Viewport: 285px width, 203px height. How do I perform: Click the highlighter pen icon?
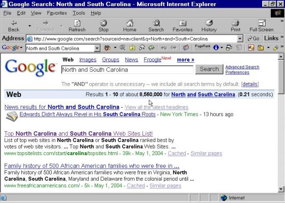pyautogui.click(x=275, y=48)
